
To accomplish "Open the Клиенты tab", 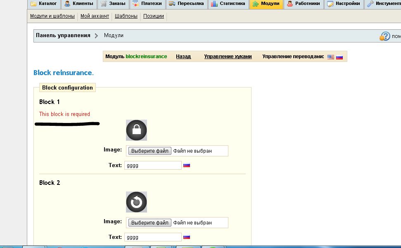I will 79,4.
